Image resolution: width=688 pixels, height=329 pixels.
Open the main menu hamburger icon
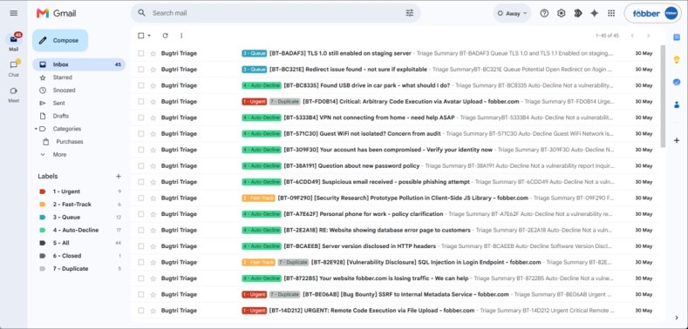(14, 13)
